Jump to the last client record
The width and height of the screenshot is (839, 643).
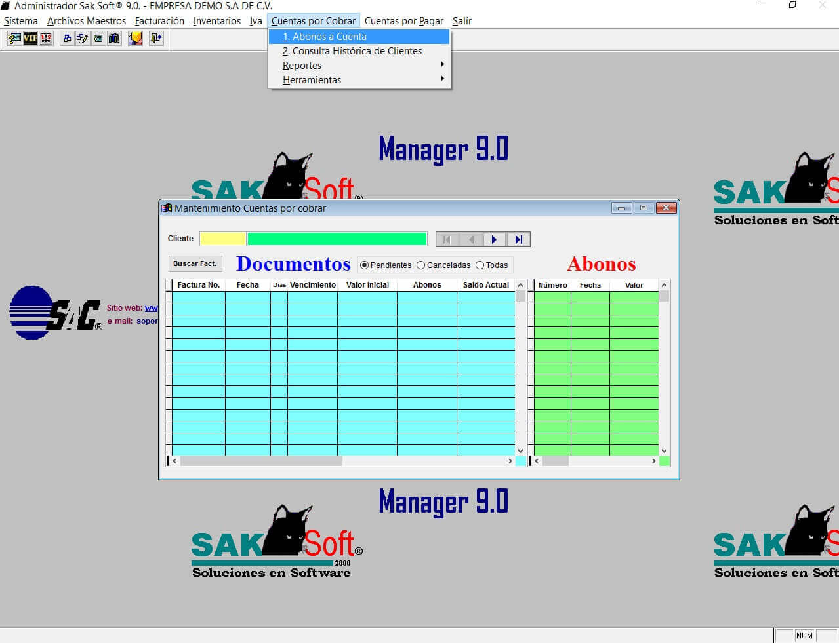(x=518, y=239)
